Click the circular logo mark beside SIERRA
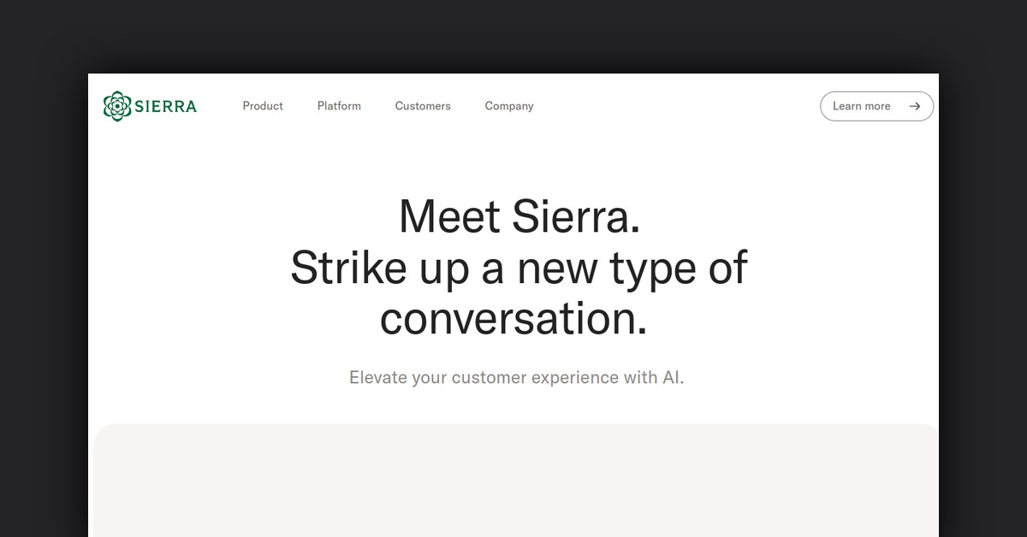 tap(116, 105)
